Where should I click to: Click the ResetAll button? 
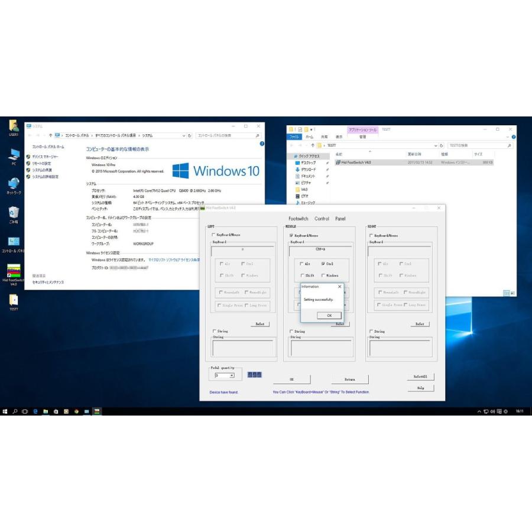[x=420, y=377]
